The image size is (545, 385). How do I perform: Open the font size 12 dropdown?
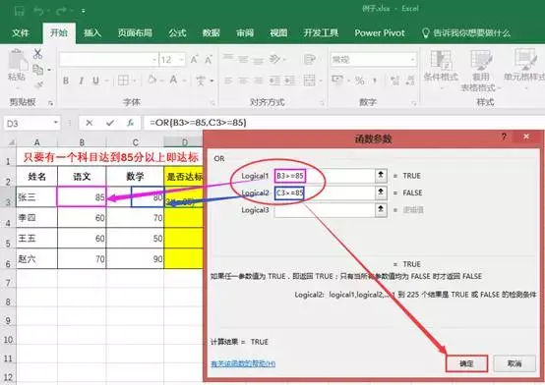click(x=181, y=60)
